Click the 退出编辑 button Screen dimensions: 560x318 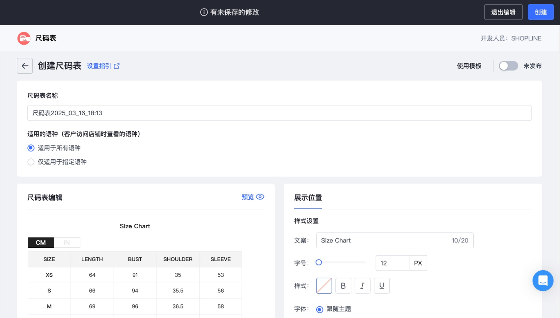coord(503,12)
